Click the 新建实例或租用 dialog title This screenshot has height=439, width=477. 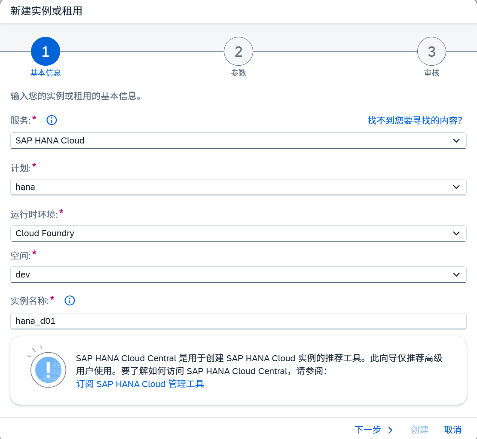[46, 11]
